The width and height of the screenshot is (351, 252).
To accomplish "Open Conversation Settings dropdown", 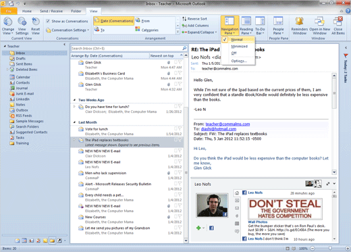I will [x=67, y=30].
